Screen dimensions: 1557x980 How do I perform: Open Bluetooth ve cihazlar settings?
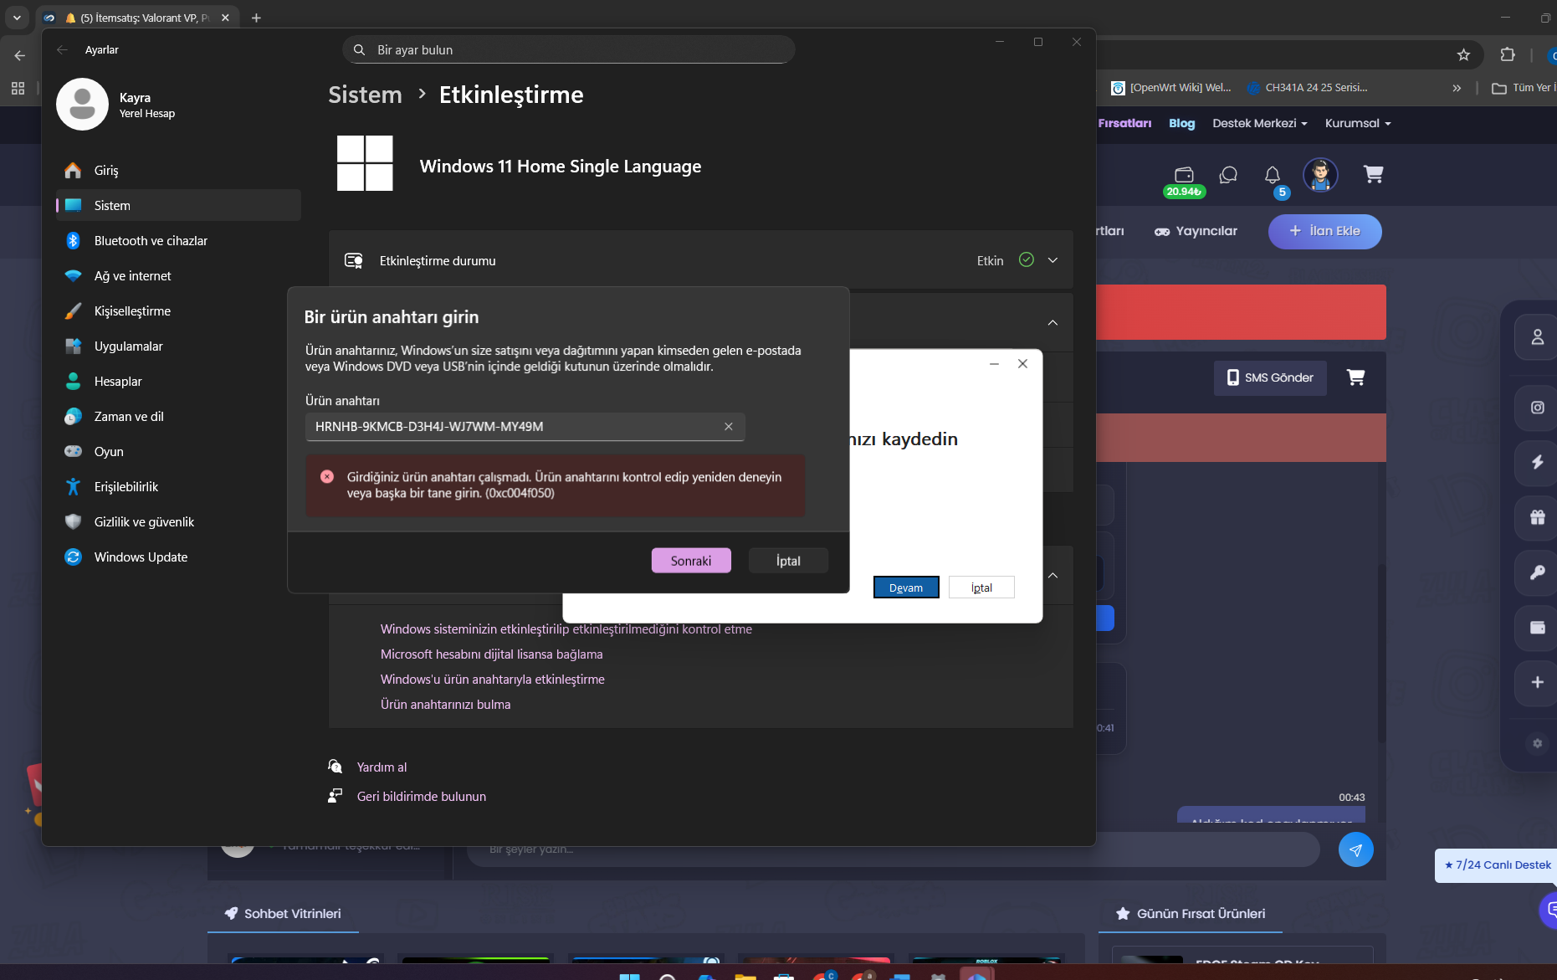[x=178, y=241]
